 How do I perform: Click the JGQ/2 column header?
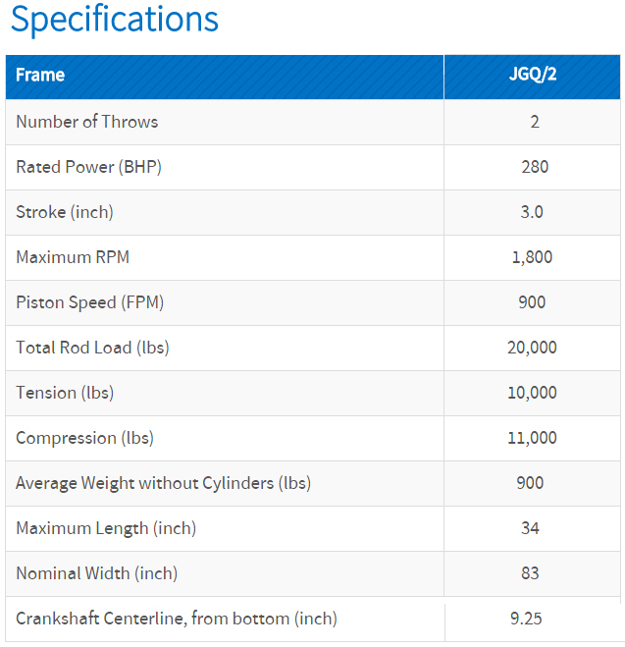(x=533, y=76)
